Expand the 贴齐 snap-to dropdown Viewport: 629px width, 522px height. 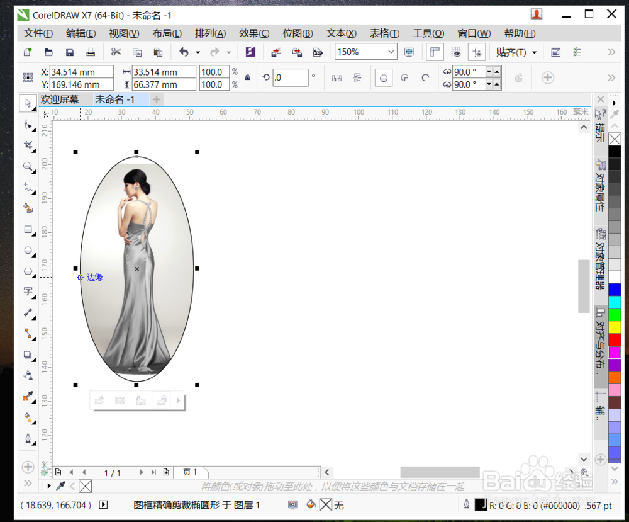click(x=534, y=52)
